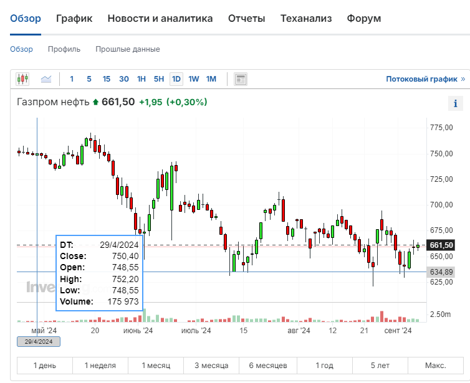Open the Теханализ tab
This screenshot has width=470, height=383.
306,19
